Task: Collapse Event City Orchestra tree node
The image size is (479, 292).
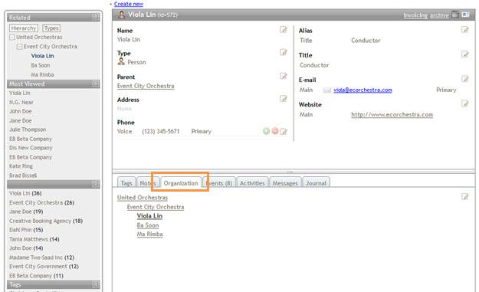Action: 19,47
